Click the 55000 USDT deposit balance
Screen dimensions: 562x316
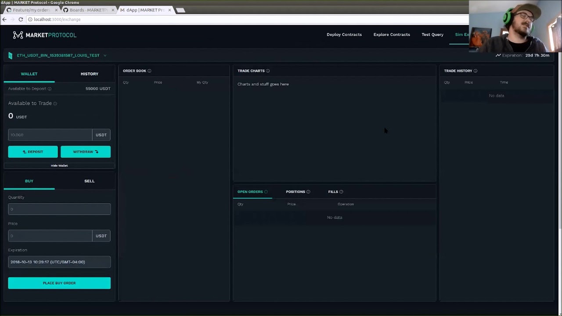[98, 89]
